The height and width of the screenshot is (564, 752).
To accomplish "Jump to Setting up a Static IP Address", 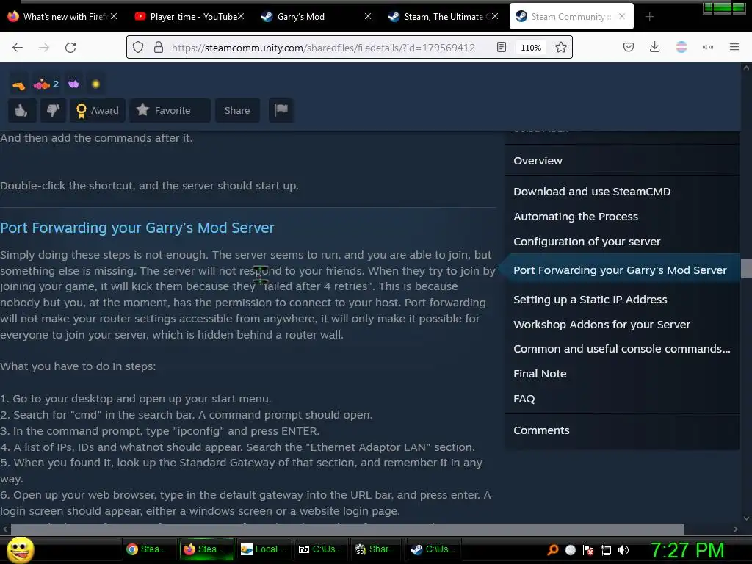I will coord(590,300).
